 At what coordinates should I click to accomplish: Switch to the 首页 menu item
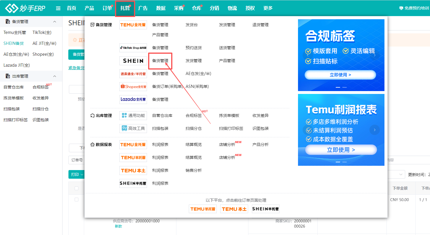point(71,8)
